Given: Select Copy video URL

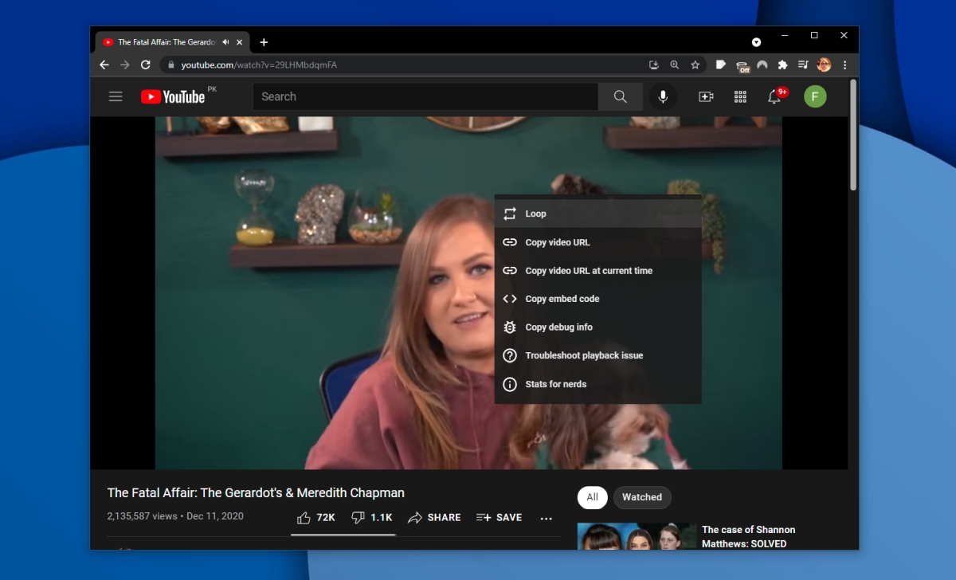Looking at the screenshot, I should [598, 242].
